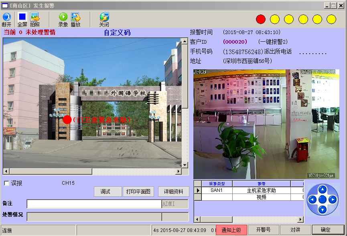The height and width of the screenshot is (236, 347).
Task: Confirm with the 确定 button
Action: (x=328, y=230)
